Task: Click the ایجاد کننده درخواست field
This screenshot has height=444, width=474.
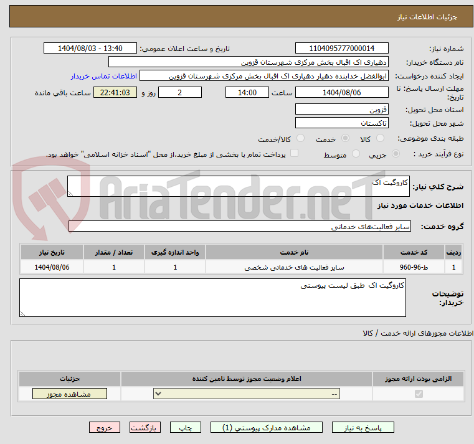Action: (264, 76)
